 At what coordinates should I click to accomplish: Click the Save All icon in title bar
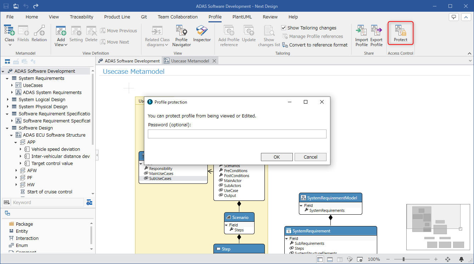pos(16,6)
